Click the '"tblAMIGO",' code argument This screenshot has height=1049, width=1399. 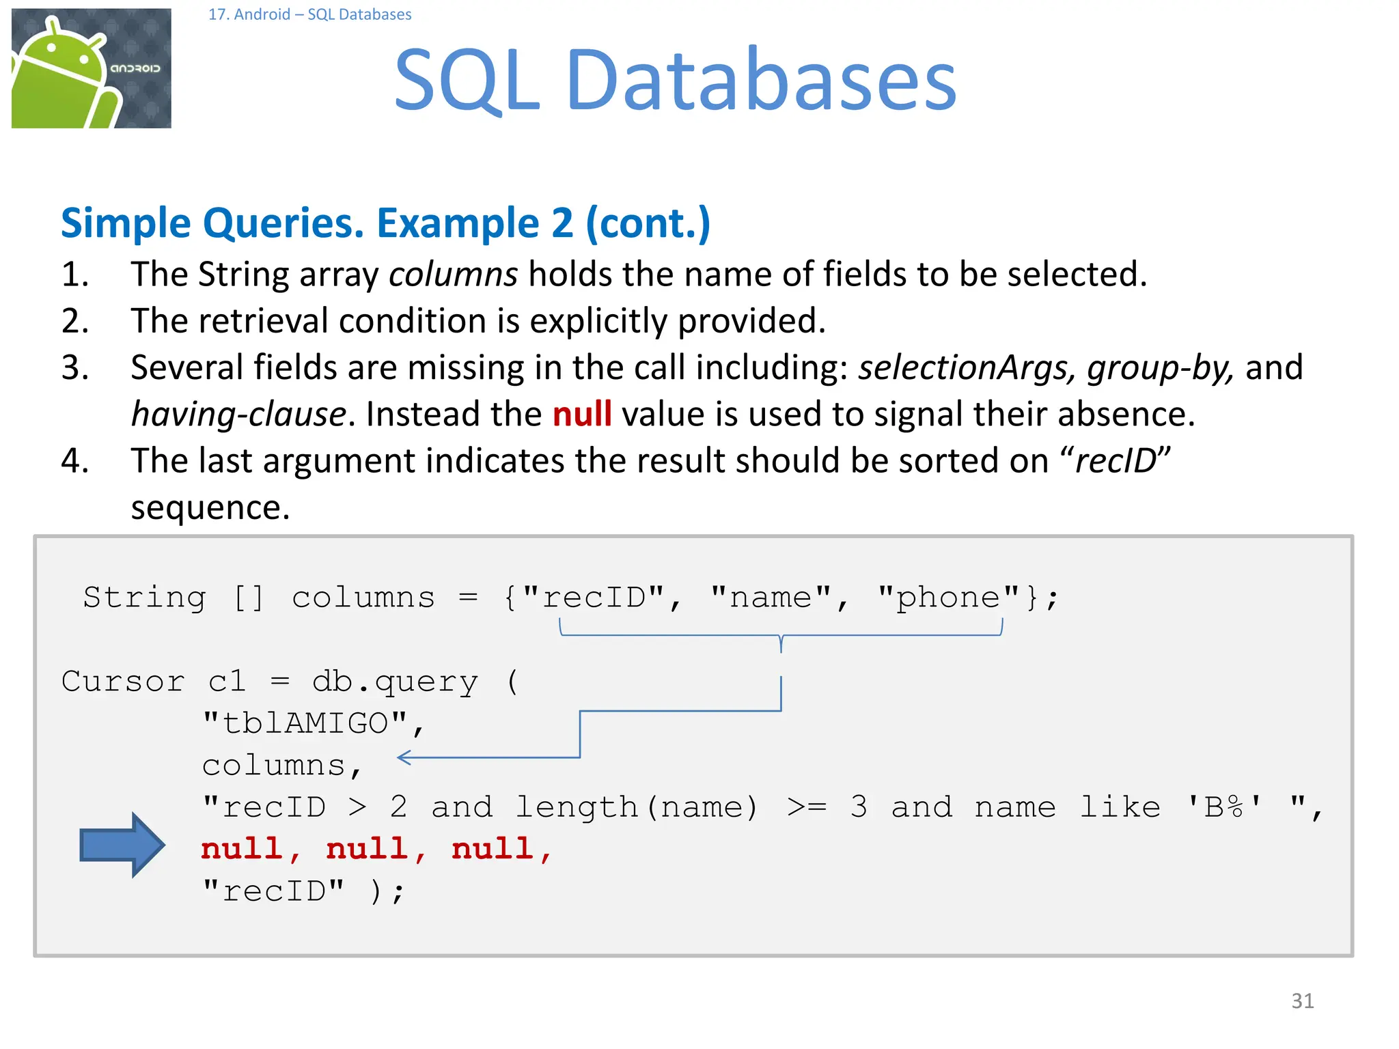coord(314,724)
